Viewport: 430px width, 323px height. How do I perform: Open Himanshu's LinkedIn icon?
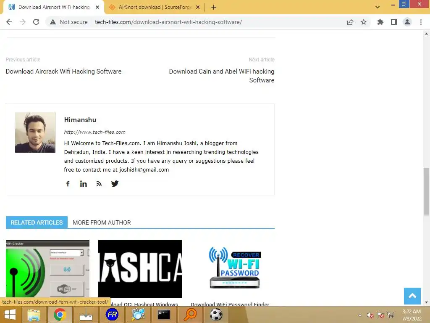click(84, 184)
